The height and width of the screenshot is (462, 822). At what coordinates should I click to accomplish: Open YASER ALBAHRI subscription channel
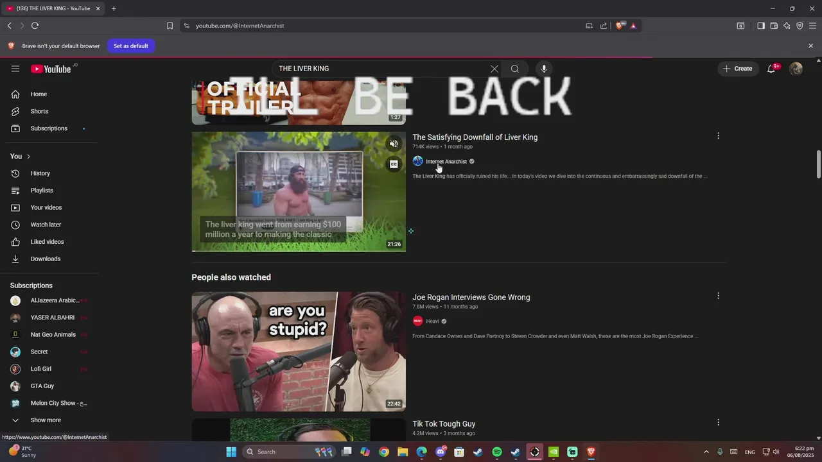54,318
